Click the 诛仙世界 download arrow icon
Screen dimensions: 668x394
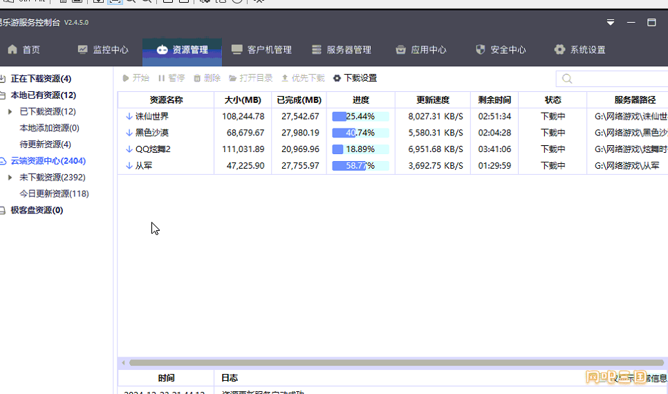129,116
